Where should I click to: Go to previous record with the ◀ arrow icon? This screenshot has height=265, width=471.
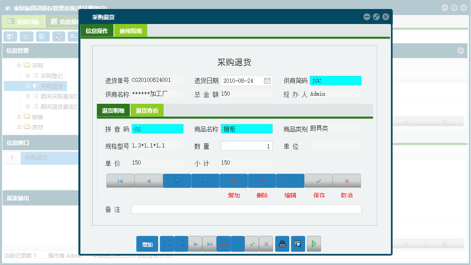tap(149, 181)
